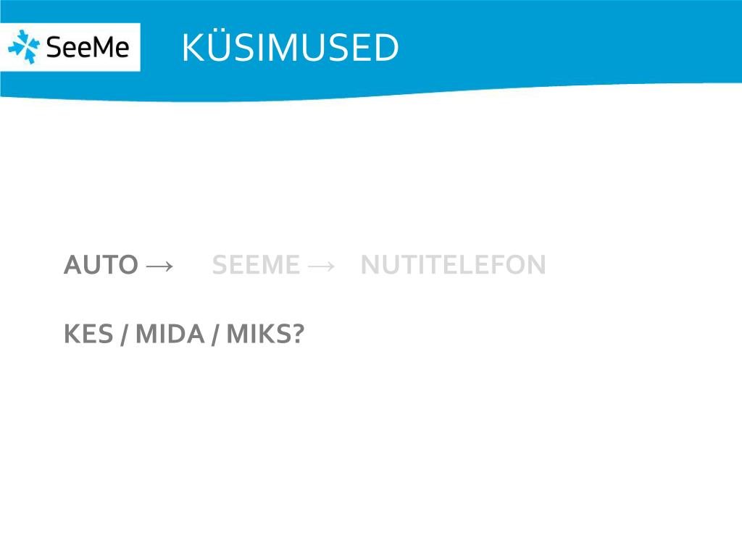Click the faded arrow after SEEME

(321, 266)
